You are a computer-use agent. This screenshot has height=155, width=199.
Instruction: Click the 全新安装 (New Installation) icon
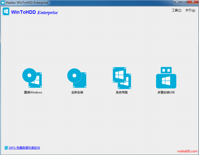77,78
